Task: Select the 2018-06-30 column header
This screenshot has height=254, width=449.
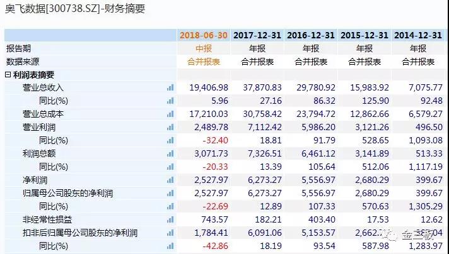Action: click(204, 35)
